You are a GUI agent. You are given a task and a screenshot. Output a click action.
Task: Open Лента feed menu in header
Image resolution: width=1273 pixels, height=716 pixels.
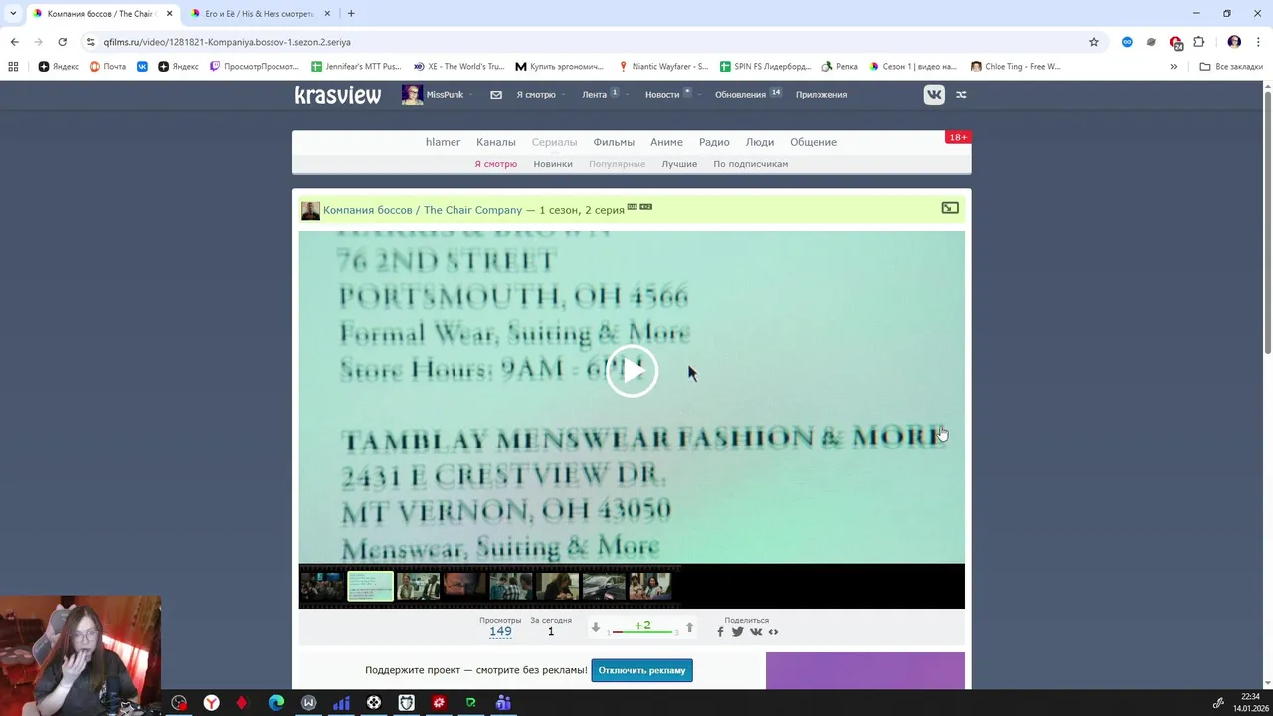tap(595, 95)
